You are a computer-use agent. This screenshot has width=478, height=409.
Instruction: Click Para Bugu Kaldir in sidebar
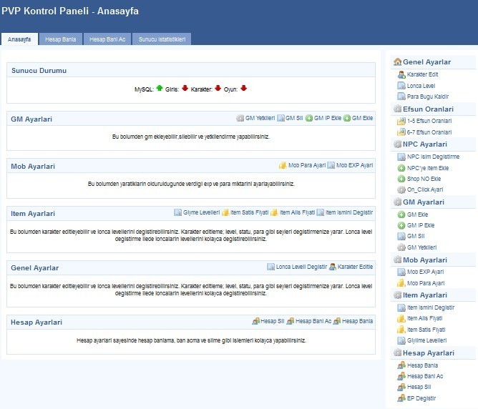click(x=428, y=97)
